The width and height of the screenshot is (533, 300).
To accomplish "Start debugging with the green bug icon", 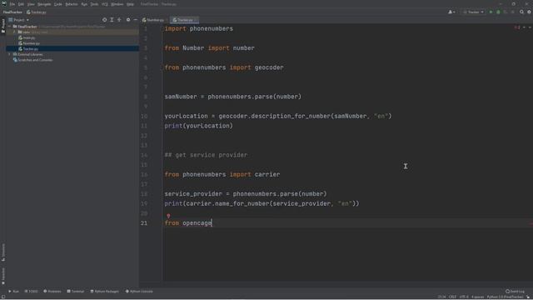I will point(498,12).
